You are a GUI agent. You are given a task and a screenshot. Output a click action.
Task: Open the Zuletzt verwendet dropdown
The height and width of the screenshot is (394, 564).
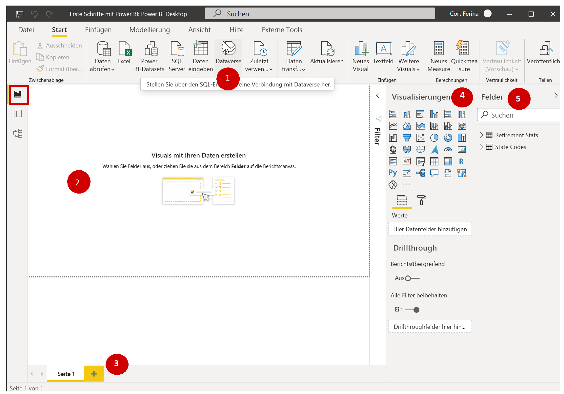[259, 56]
